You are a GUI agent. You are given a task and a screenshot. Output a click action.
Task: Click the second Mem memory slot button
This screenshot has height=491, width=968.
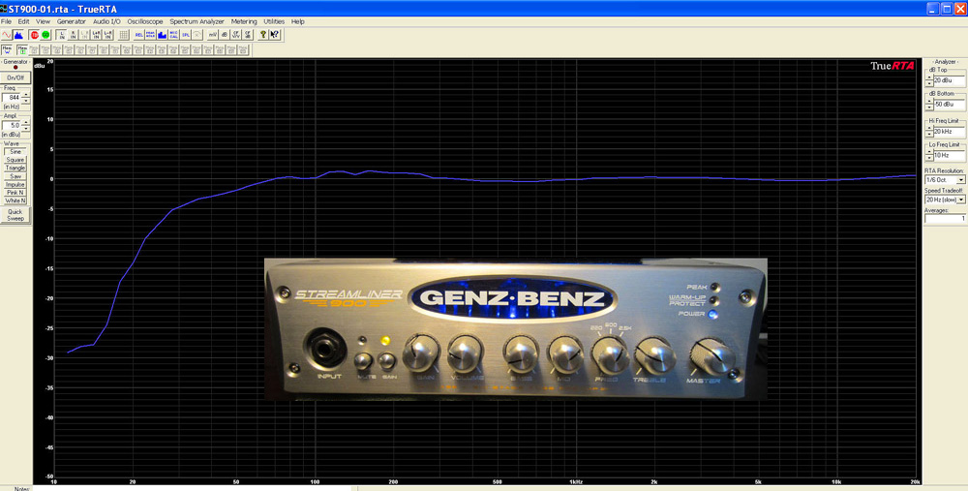pyautogui.click(x=22, y=49)
